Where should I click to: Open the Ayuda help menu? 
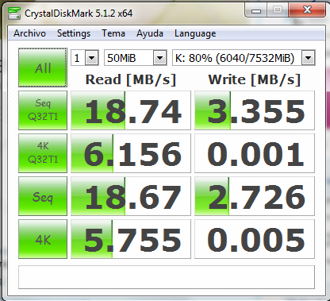(150, 33)
